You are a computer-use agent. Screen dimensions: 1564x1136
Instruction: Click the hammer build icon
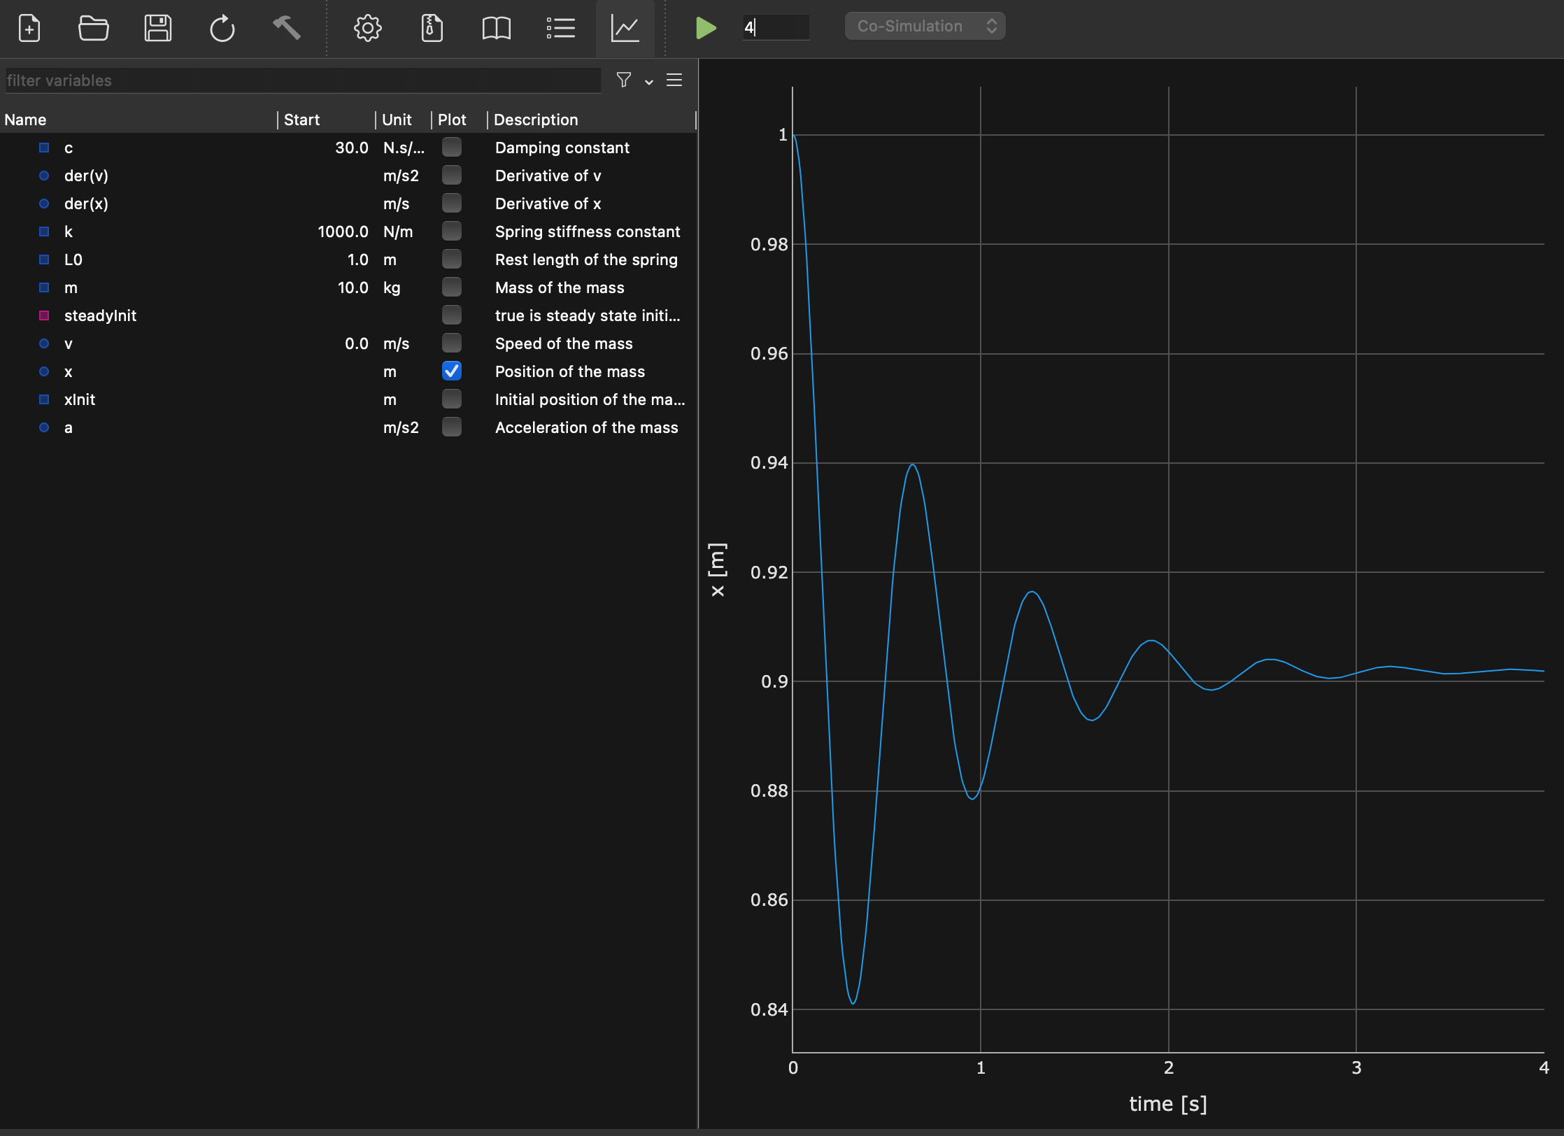click(x=287, y=28)
